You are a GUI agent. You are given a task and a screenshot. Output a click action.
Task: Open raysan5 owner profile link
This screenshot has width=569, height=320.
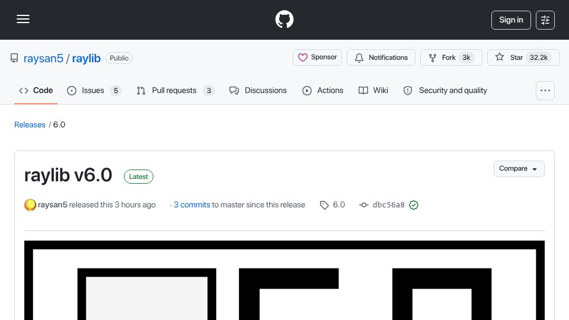click(43, 58)
